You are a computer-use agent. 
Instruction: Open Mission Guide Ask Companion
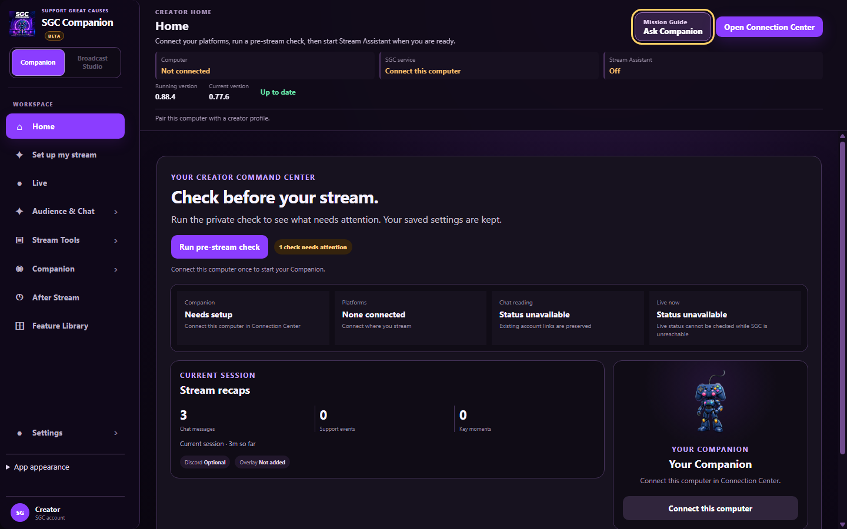673,27
